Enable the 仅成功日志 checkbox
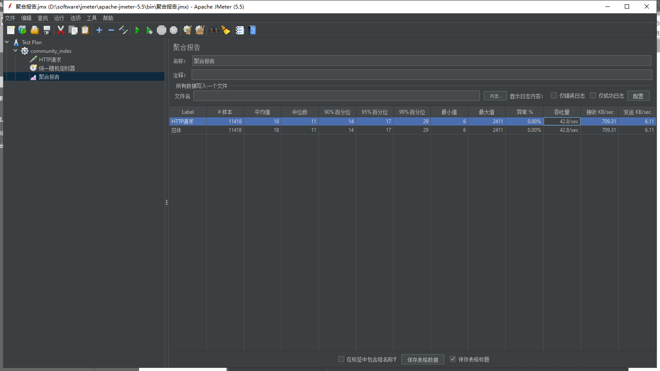660x371 pixels. (593, 95)
